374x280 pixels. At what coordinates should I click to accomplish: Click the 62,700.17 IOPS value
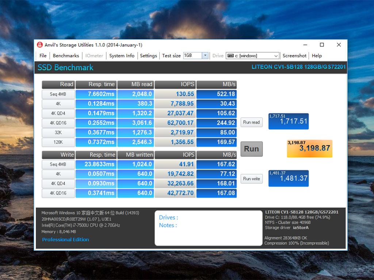tap(175, 123)
